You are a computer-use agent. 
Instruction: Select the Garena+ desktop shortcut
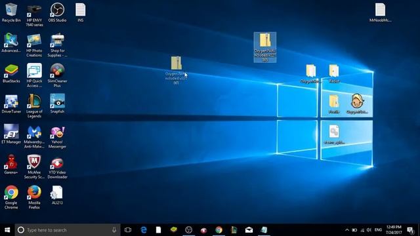tap(11, 165)
